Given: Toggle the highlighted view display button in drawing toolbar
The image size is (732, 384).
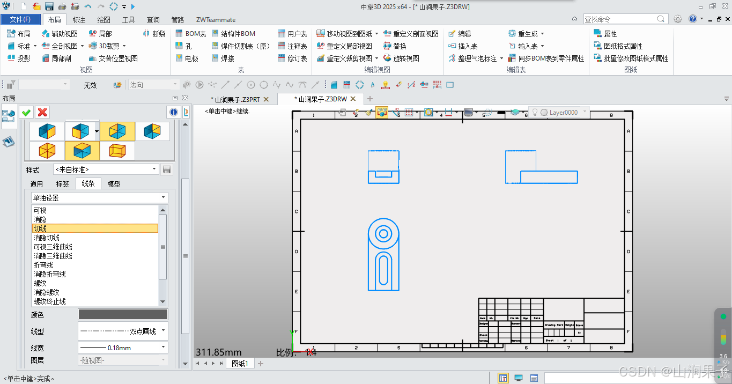Looking at the screenshot, I should click(382, 113).
